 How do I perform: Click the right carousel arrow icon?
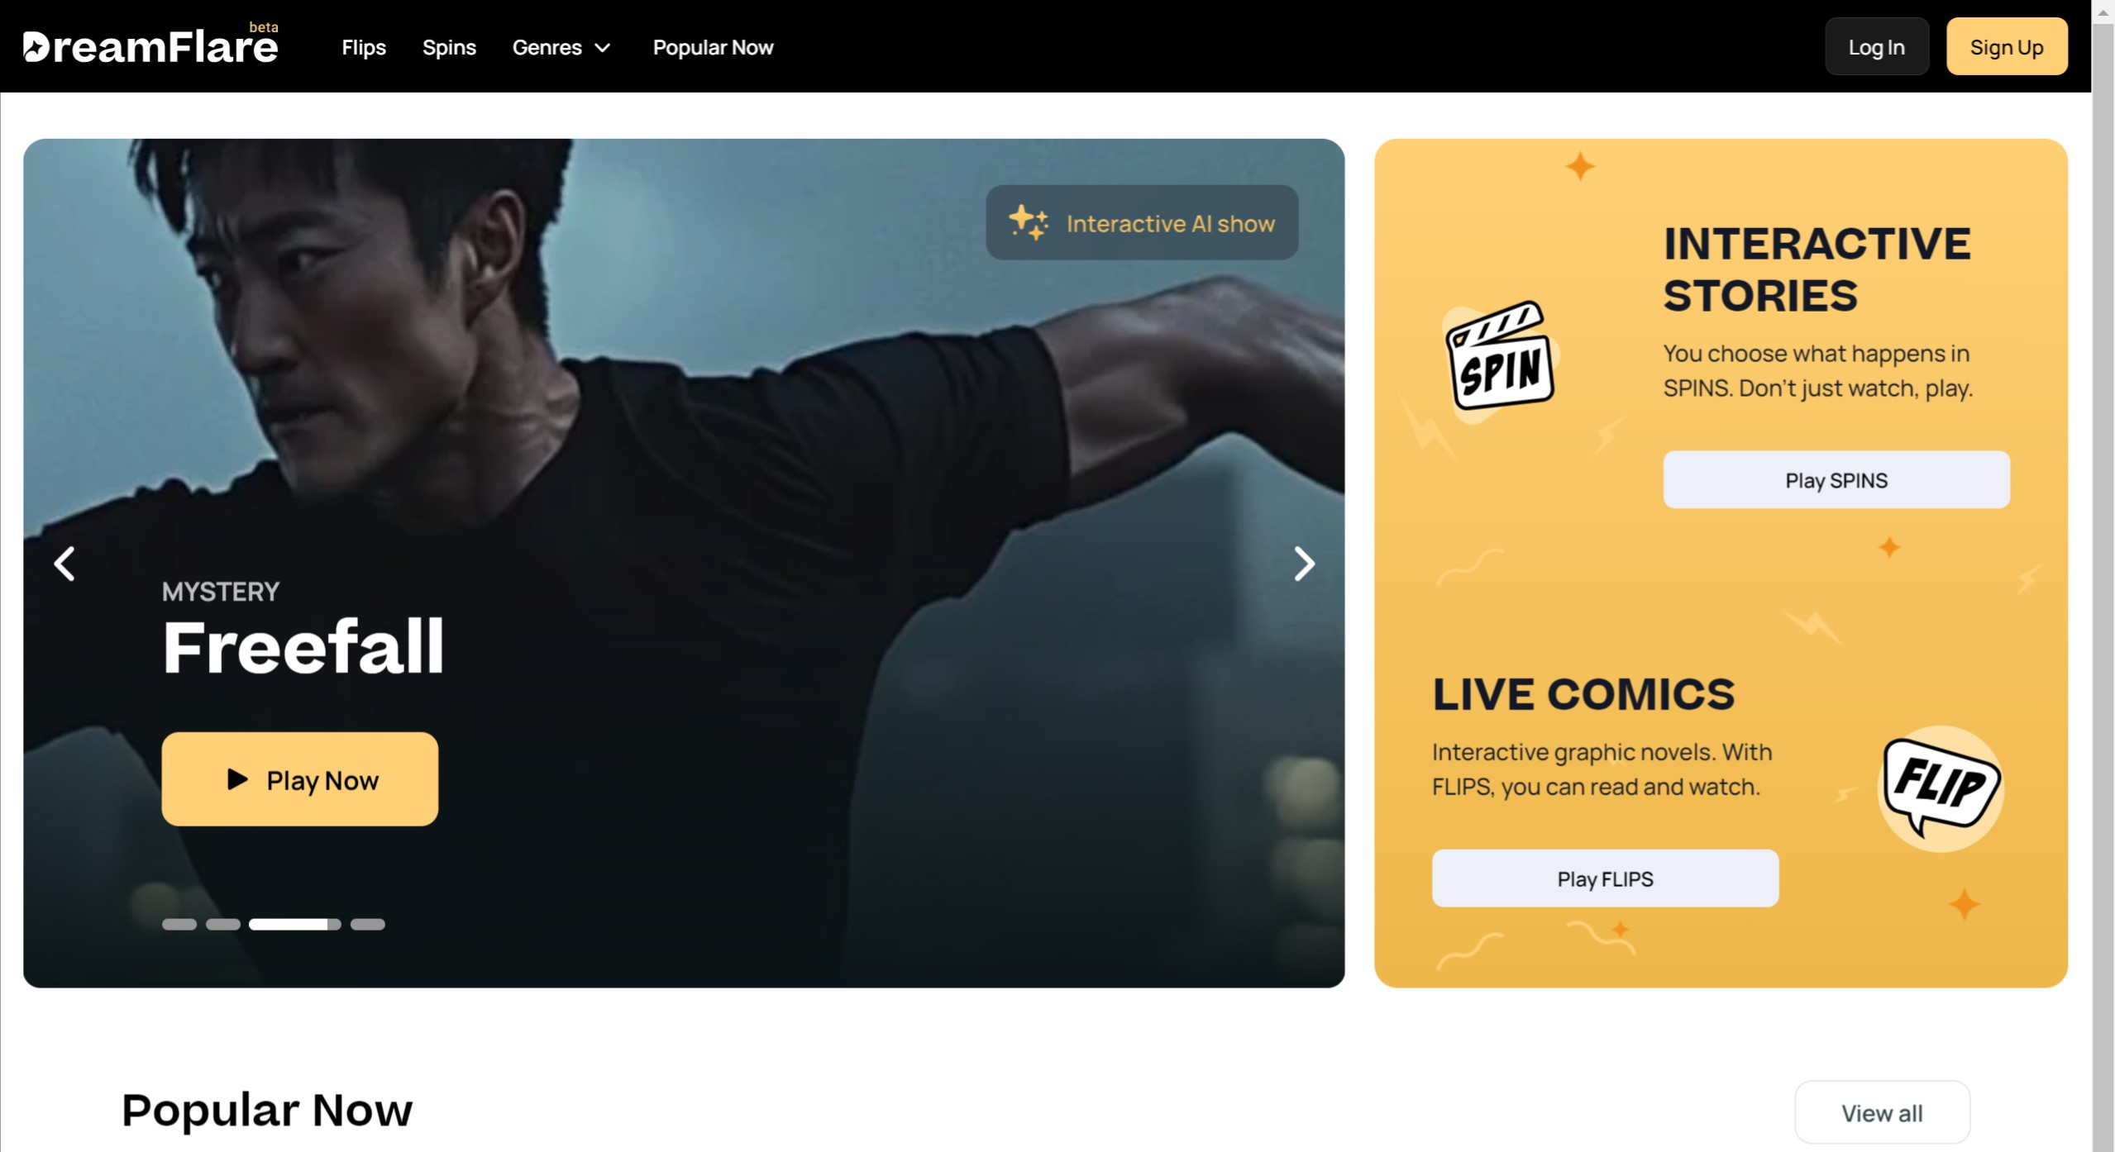[x=1303, y=562]
